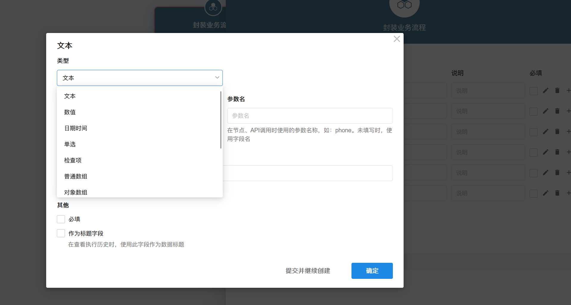Click the pencil icon in the last row
This screenshot has width=571, height=305.
545,193
